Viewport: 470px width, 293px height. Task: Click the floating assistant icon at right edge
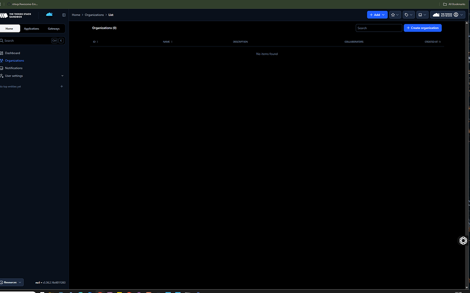[463, 240]
